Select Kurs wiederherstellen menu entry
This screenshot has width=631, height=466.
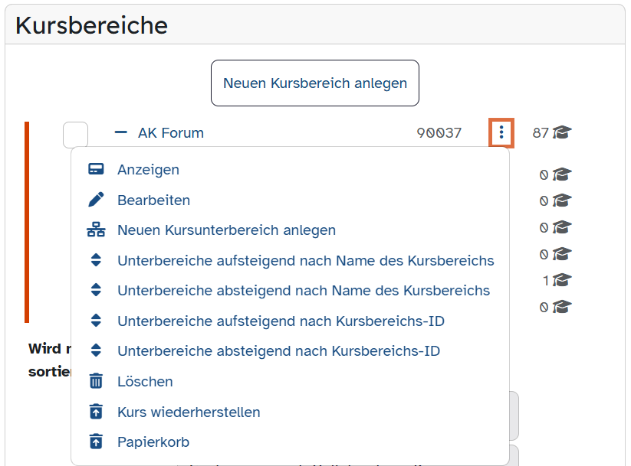click(x=189, y=412)
